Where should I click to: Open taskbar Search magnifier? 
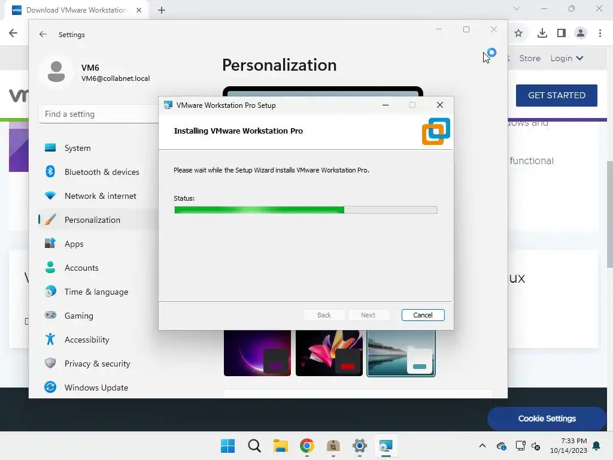click(254, 446)
